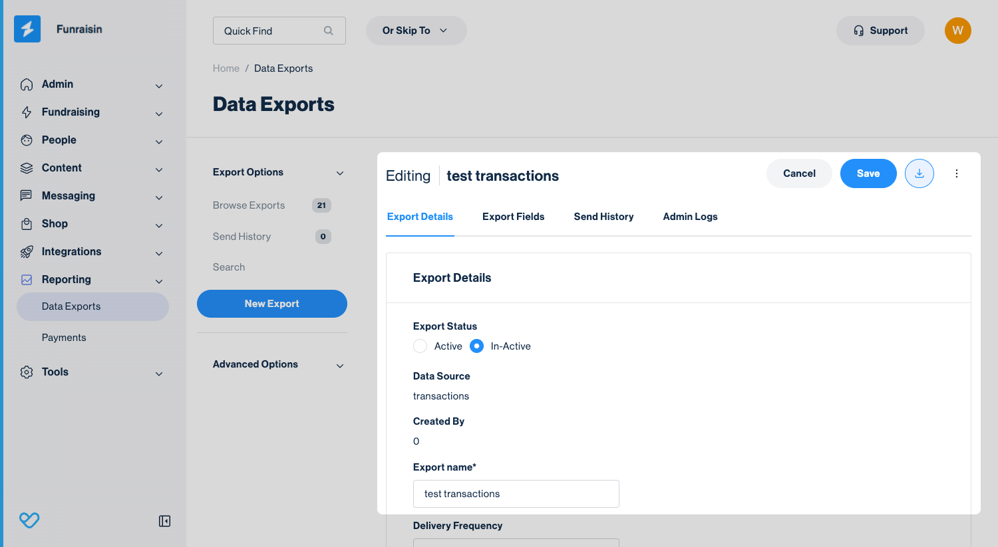
Task: Click the Save button
Action: tap(868, 173)
